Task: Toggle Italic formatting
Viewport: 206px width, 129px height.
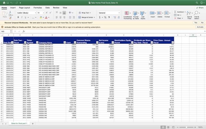Action: [22, 17]
